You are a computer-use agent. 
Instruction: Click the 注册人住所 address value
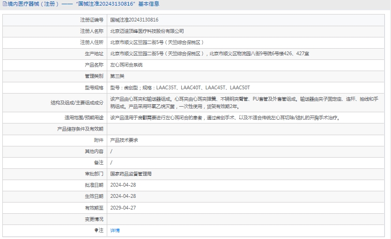pos(157,43)
